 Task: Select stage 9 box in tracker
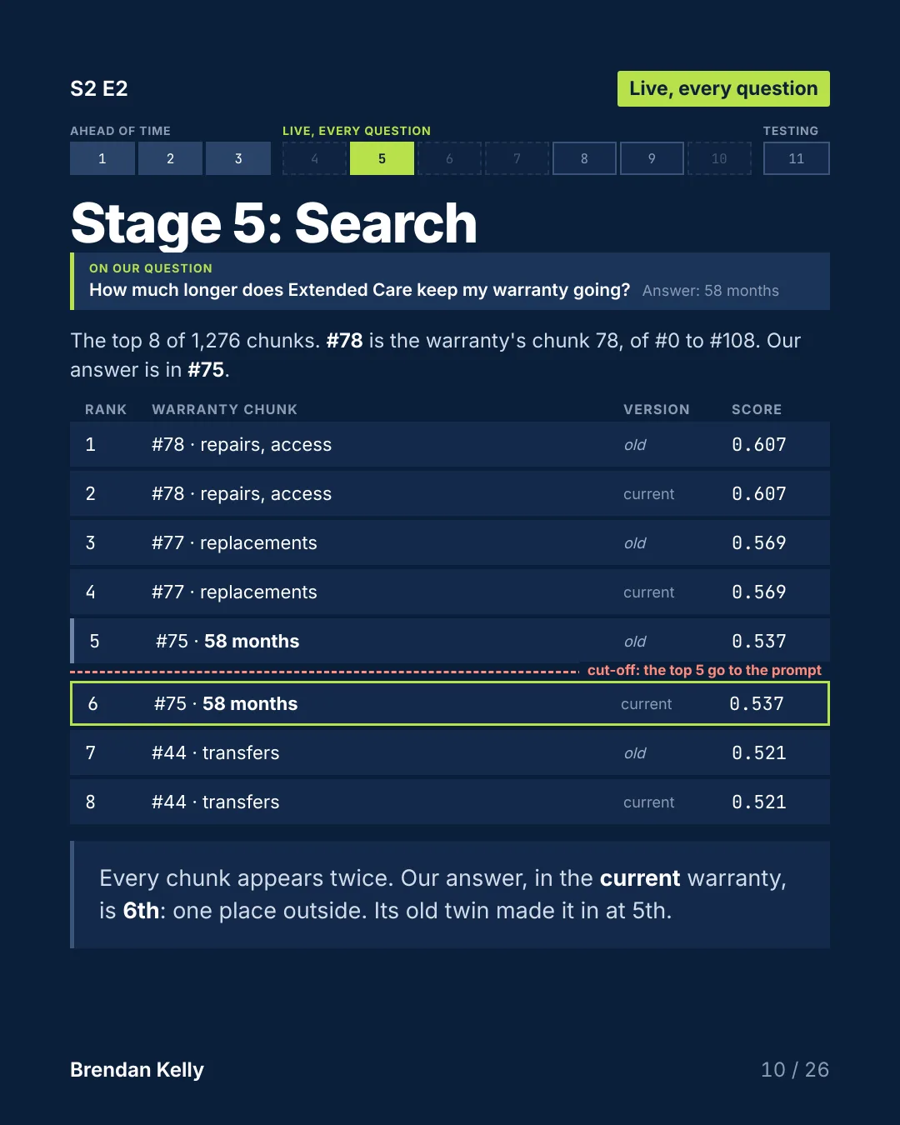[x=652, y=158]
